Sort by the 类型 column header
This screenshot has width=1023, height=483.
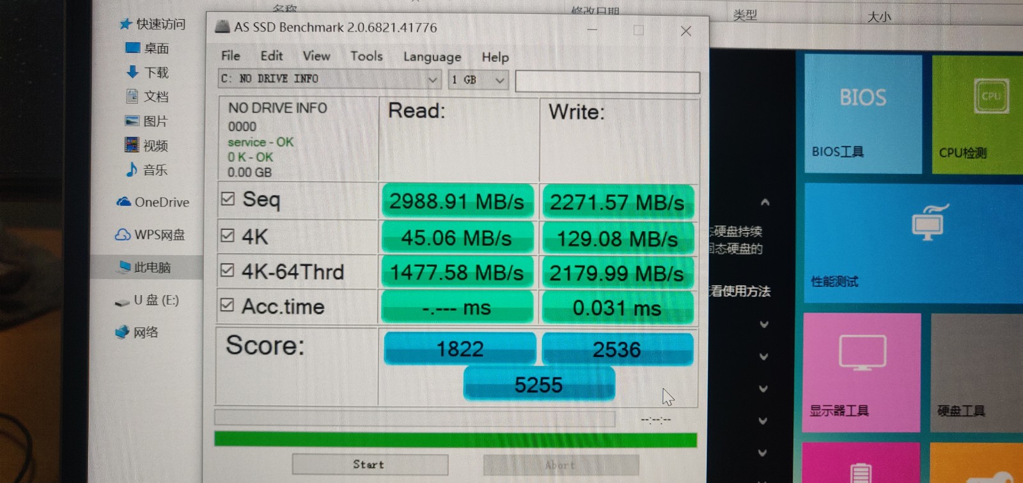pos(745,15)
